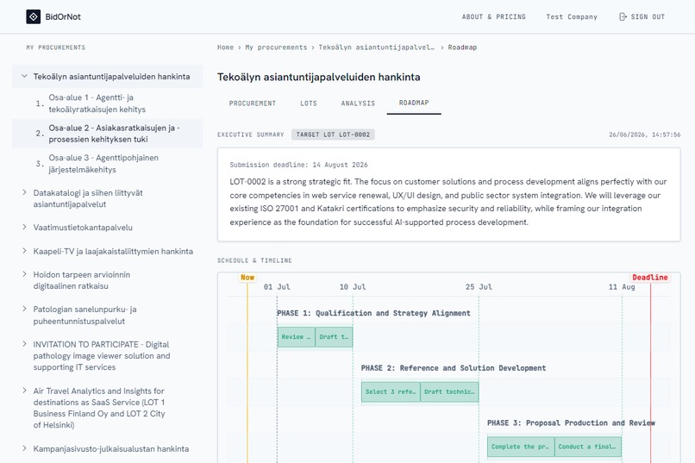
Task: Click the Draft t… task bar in Phase 1
Action: pyautogui.click(x=334, y=337)
